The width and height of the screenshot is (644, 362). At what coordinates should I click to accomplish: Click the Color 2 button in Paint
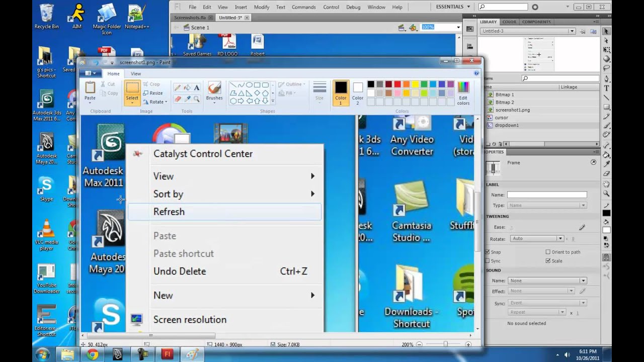pos(358,94)
